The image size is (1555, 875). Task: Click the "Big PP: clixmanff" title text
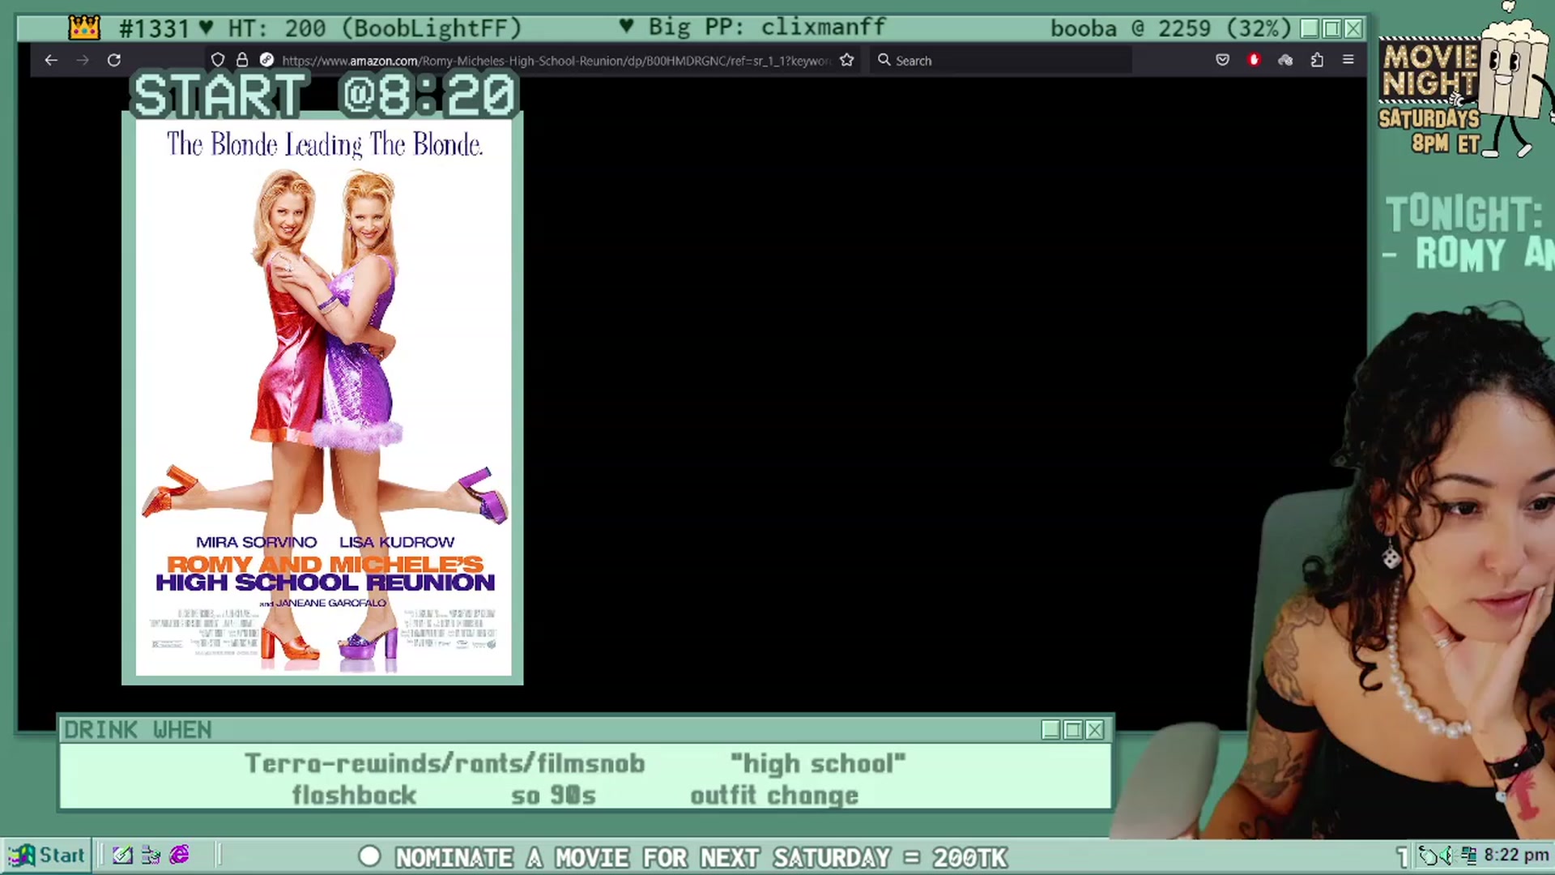(x=766, y=27)
